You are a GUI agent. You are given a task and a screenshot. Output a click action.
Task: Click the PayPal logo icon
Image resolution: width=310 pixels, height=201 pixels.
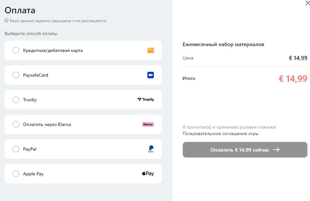pos(151,149)
